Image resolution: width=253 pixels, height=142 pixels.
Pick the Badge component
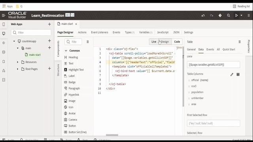[70, 82]
